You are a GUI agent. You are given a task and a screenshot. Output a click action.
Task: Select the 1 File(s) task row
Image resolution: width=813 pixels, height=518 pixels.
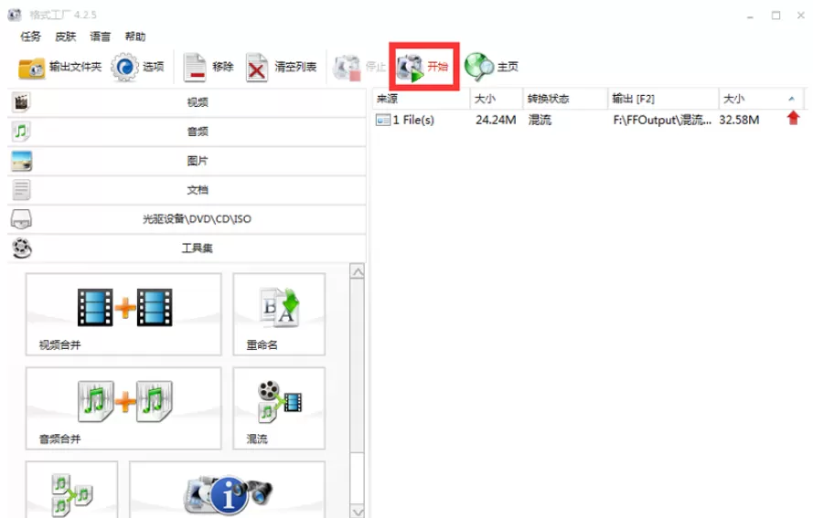(589, 120)
